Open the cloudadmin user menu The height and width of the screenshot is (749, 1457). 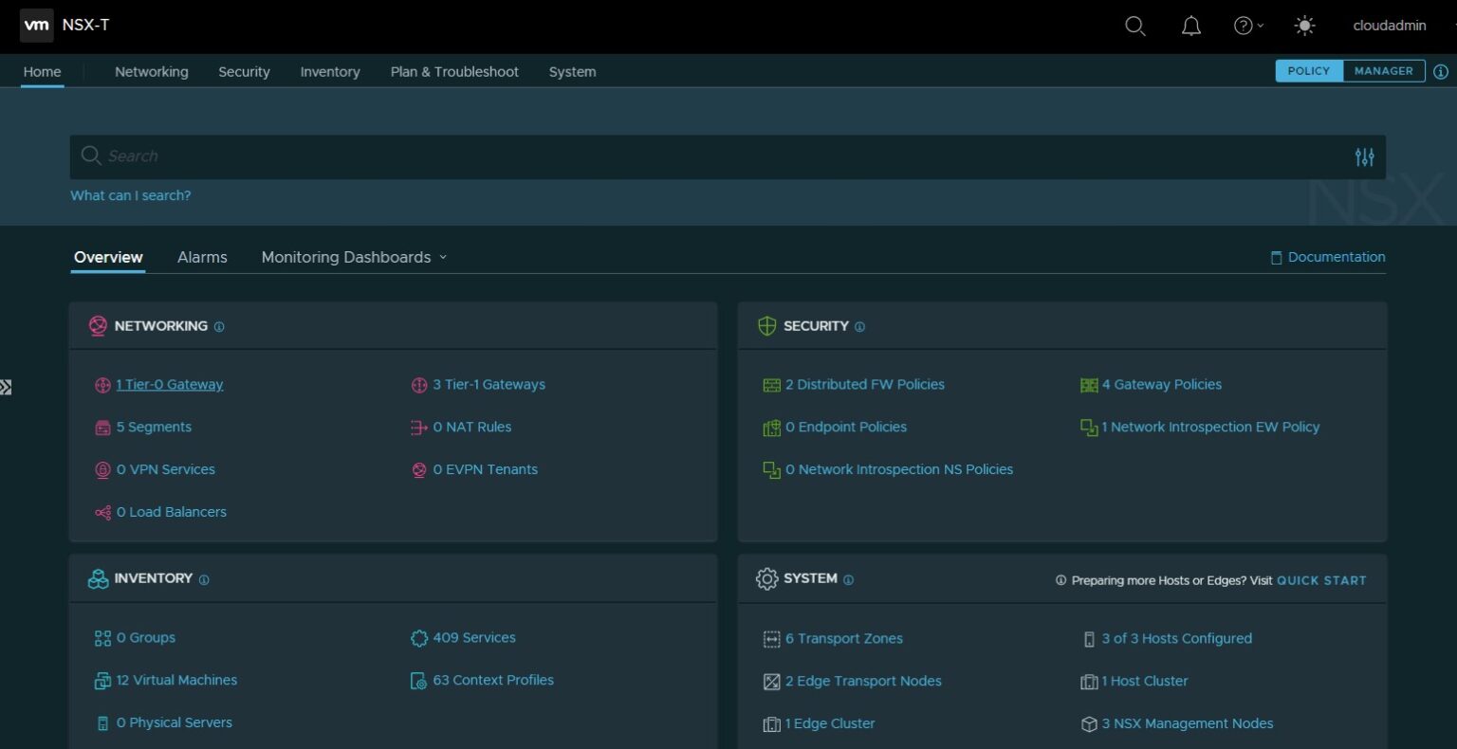click(x=1389, y=26)
